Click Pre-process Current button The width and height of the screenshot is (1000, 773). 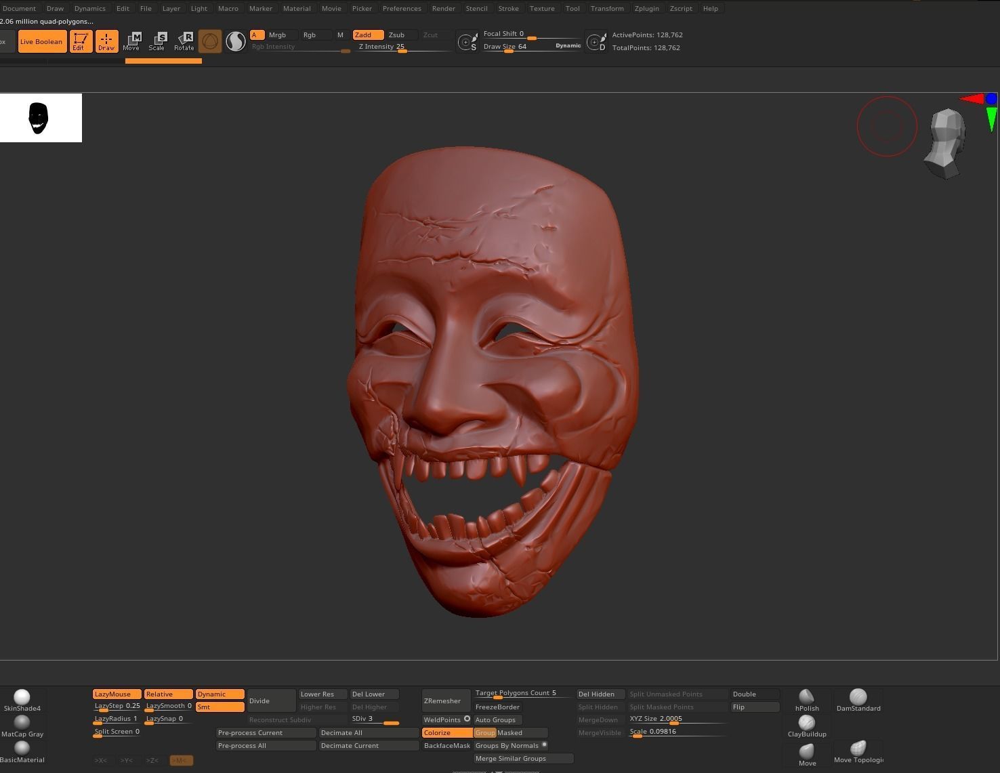[x=266, y=732]
